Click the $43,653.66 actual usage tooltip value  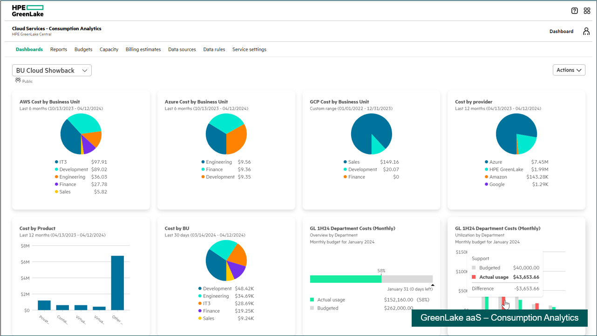(x=526, y=277)
